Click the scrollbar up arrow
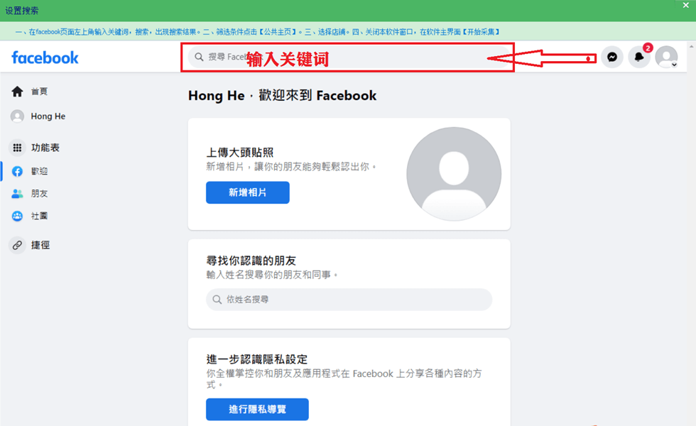This screenshot has height=426, width=696. pos(692,46)
